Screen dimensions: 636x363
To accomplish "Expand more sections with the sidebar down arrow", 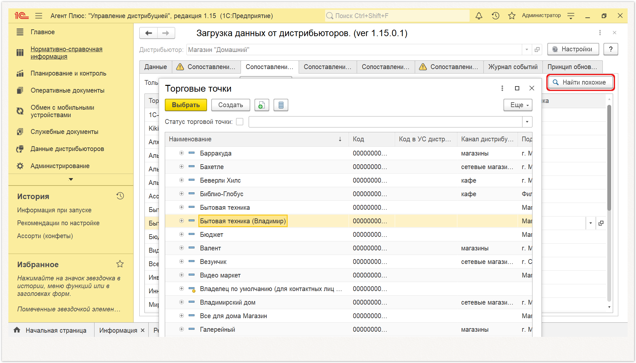I will (71, 179).
